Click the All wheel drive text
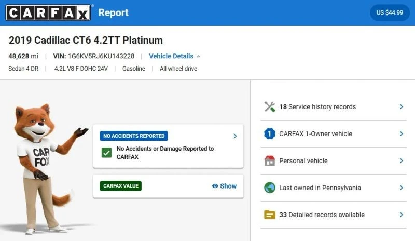This screenshot has height=241, width=415. 178,69
